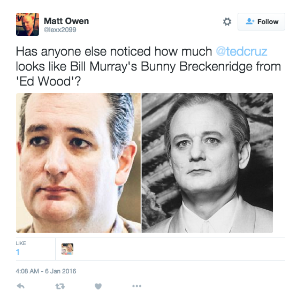Open Matt Owen's profile avatar
This screenshot has height=298, width=297.
[x=28, y=24]
